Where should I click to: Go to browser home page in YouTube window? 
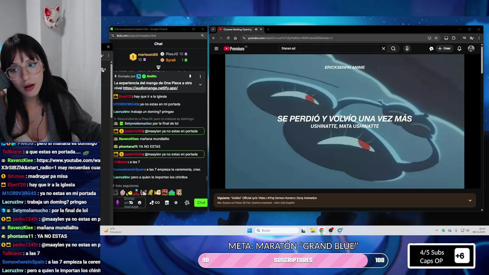tap(235, 38)
